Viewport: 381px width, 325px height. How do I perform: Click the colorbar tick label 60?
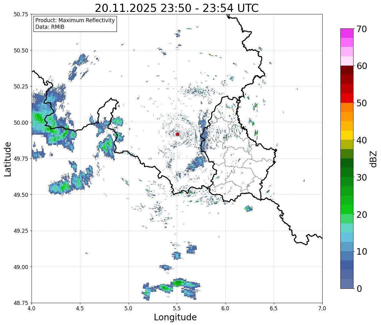point(362,66)
